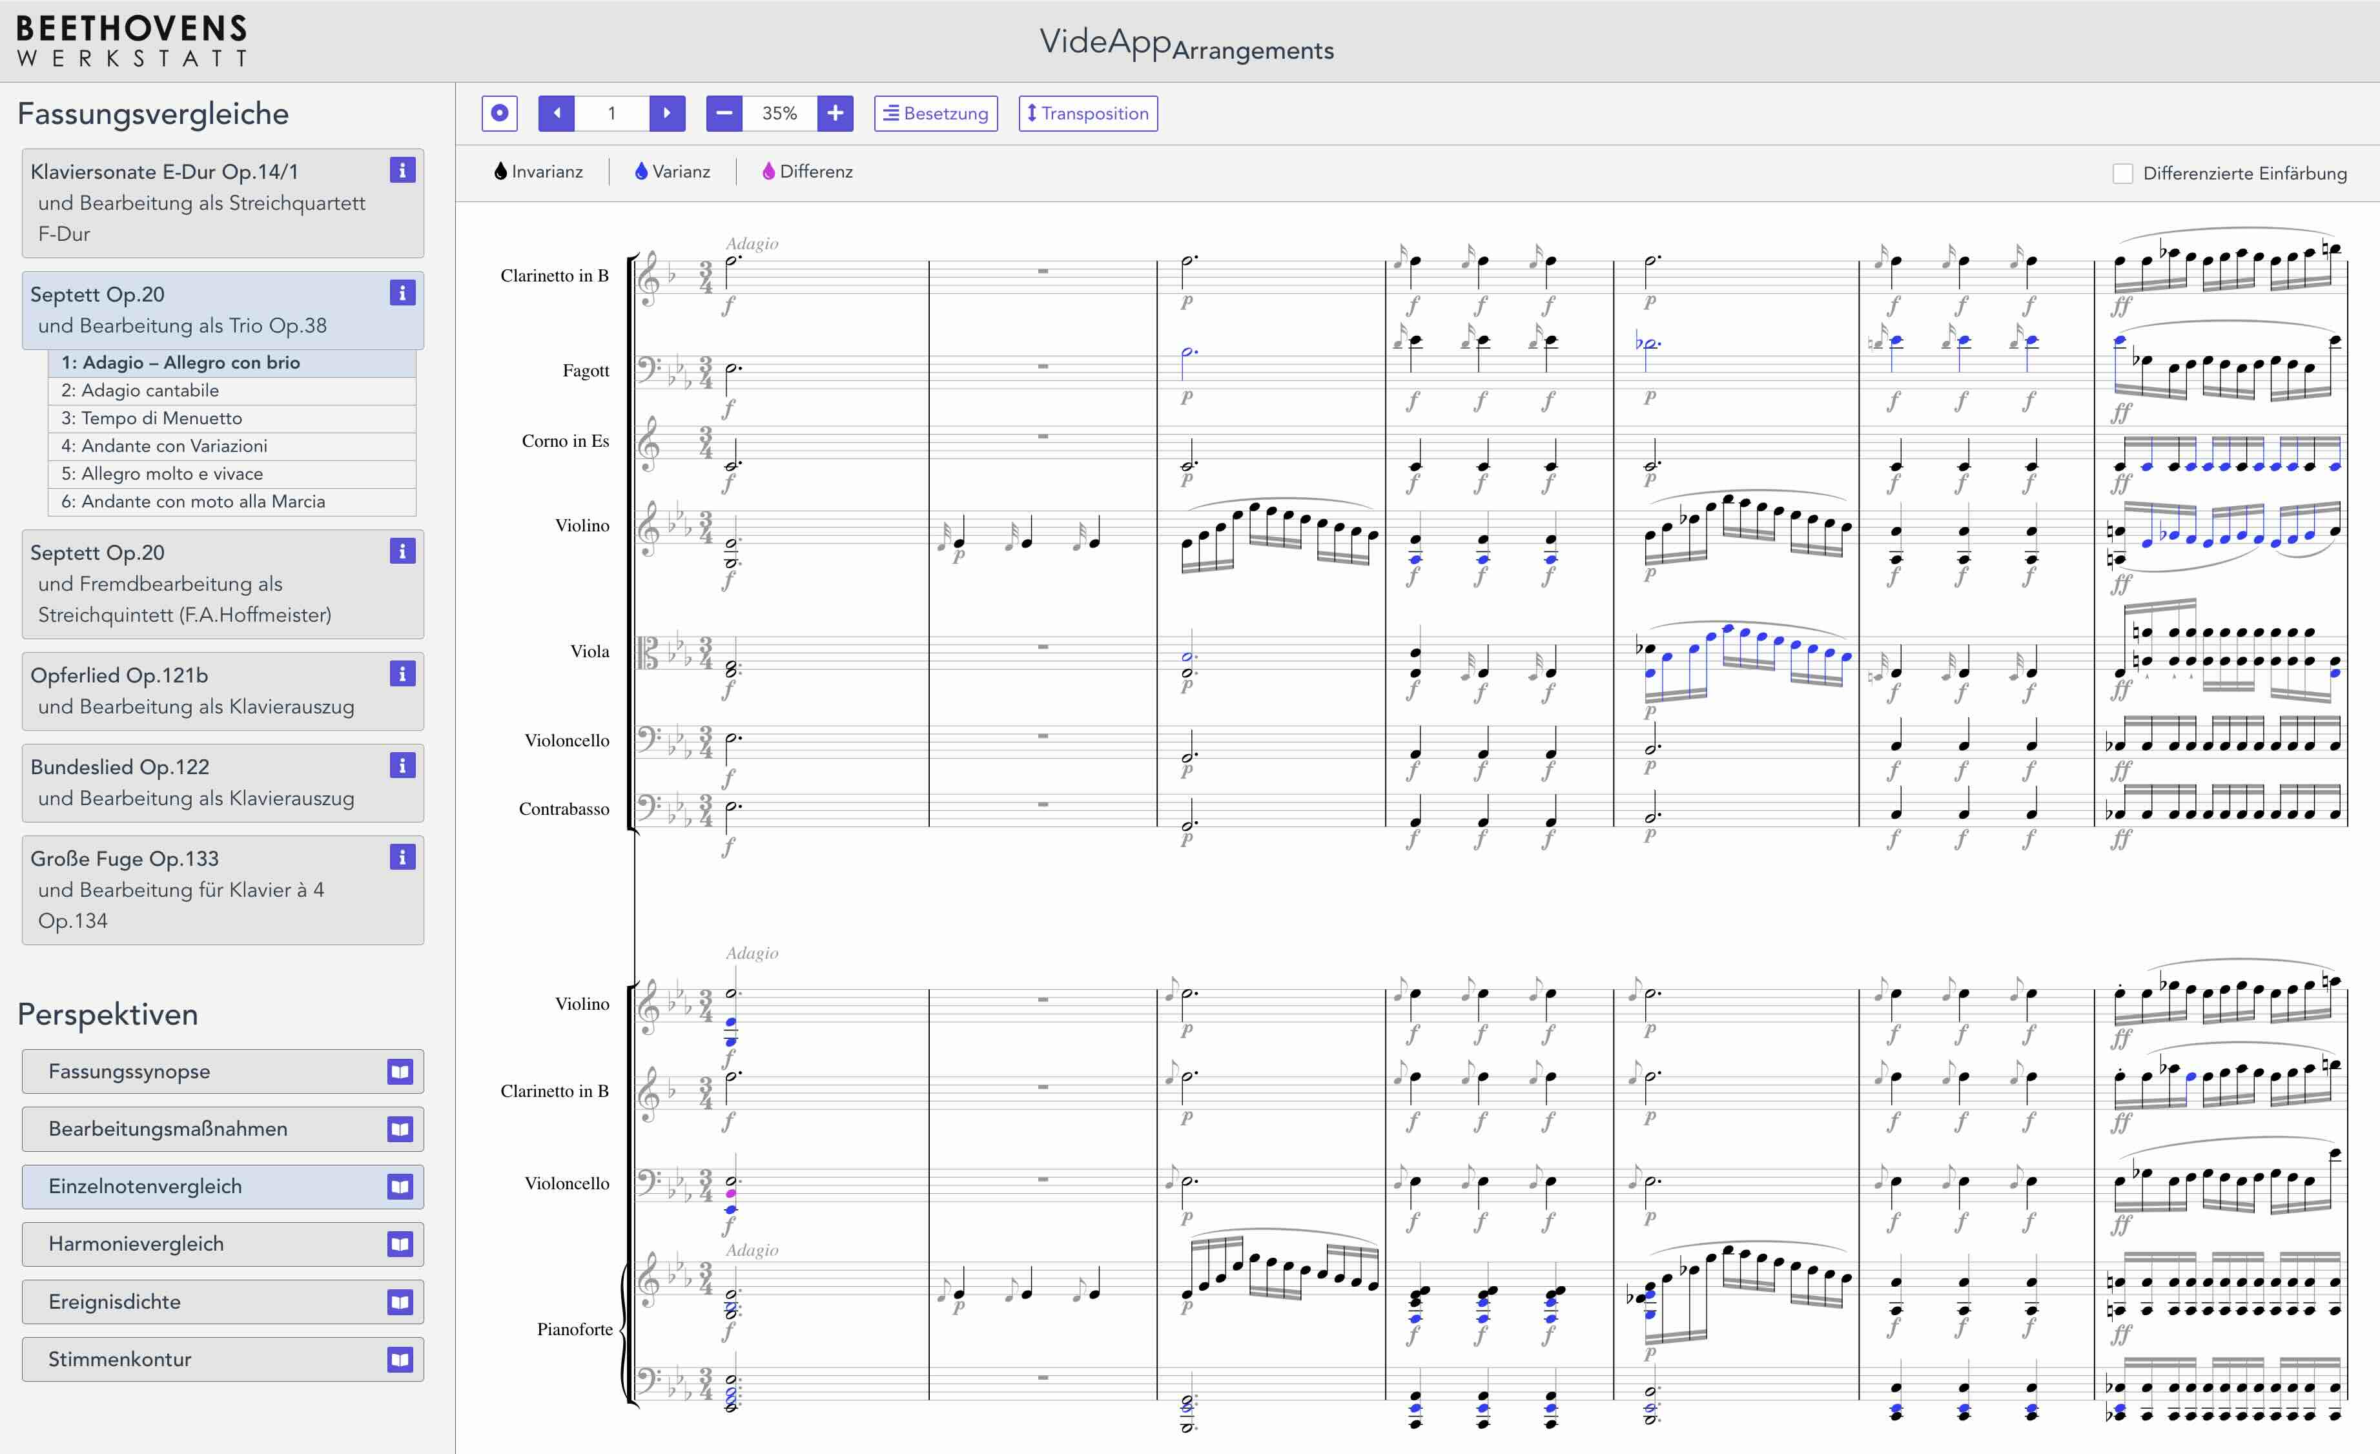The width and height of the screenshot is (2380, 1454).
Task: Open the Fassungssynopse book icon
Action: [x=400, y=1071]
